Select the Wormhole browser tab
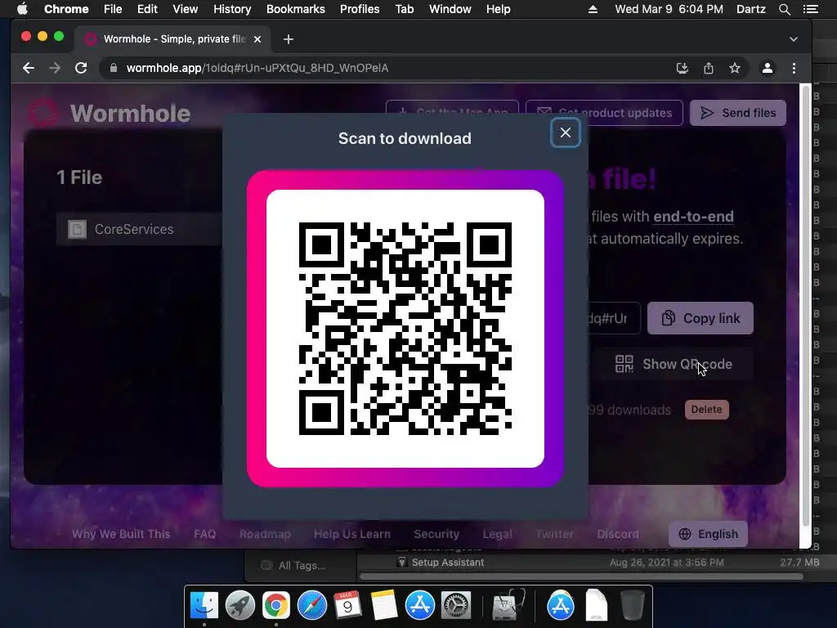The height and width of the screenshot is (628, 837). click(x=172, y=39)
